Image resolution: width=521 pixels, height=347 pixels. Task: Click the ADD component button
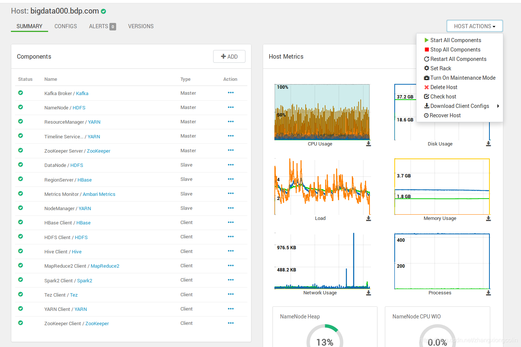(x=229, y=56)
